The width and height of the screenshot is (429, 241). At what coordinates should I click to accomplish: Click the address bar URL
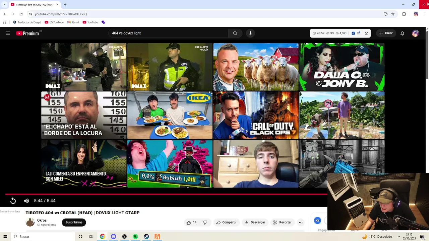(61, 14)
